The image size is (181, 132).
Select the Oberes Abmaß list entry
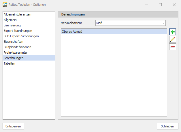[114, 32]
